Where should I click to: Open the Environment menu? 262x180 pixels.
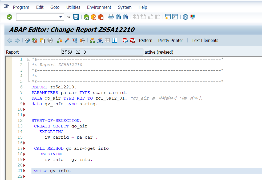click(x=99, y=7)
